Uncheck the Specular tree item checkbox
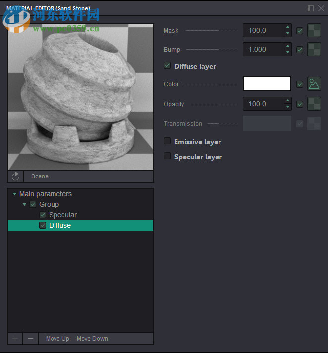The image size is (328, 353). point(43,215)
